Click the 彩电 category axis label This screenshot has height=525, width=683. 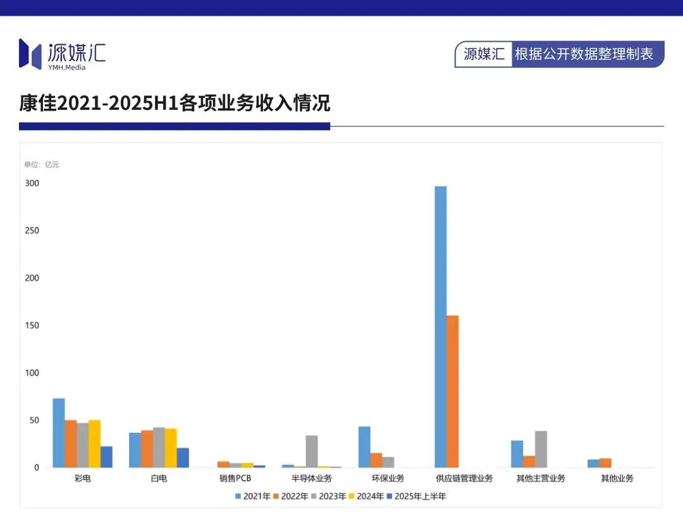coord(83,479)
